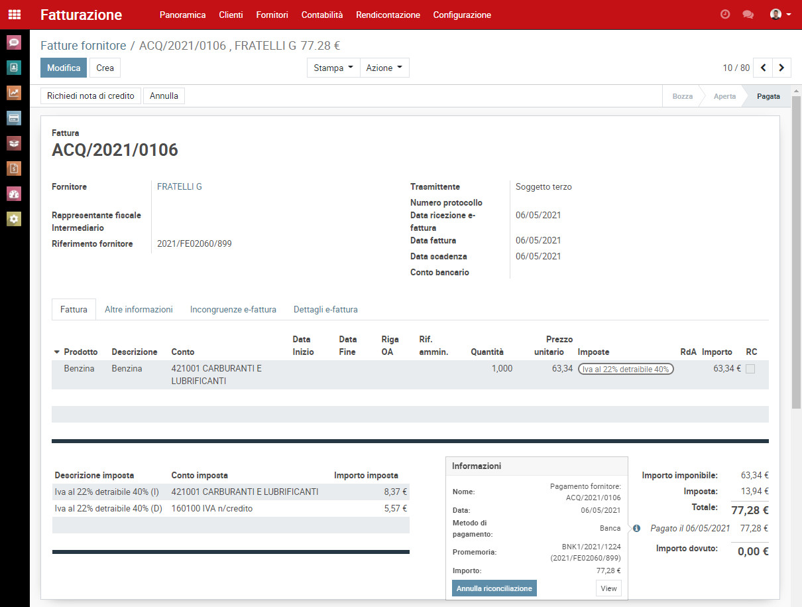Open the Dashboard gauge app in sidebar
This screenshot has height=607, width=802.
pos(14,194)
